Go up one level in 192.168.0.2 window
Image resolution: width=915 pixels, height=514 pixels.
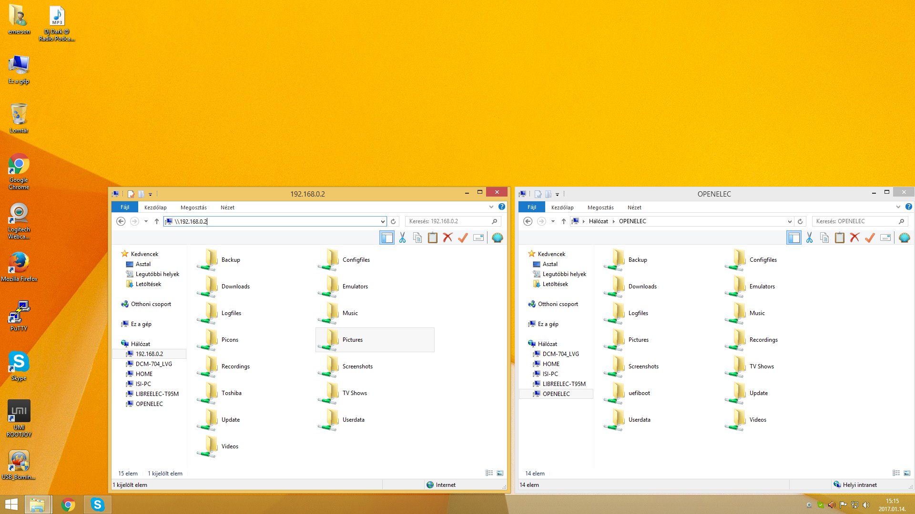tap(156, 221)
